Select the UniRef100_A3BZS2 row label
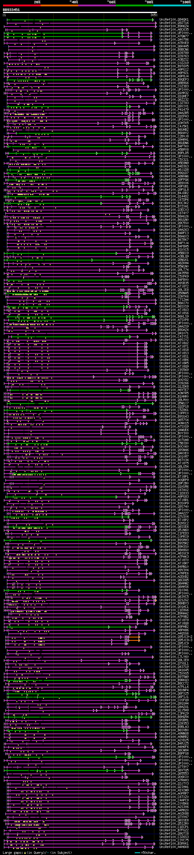 pos(174,60)
